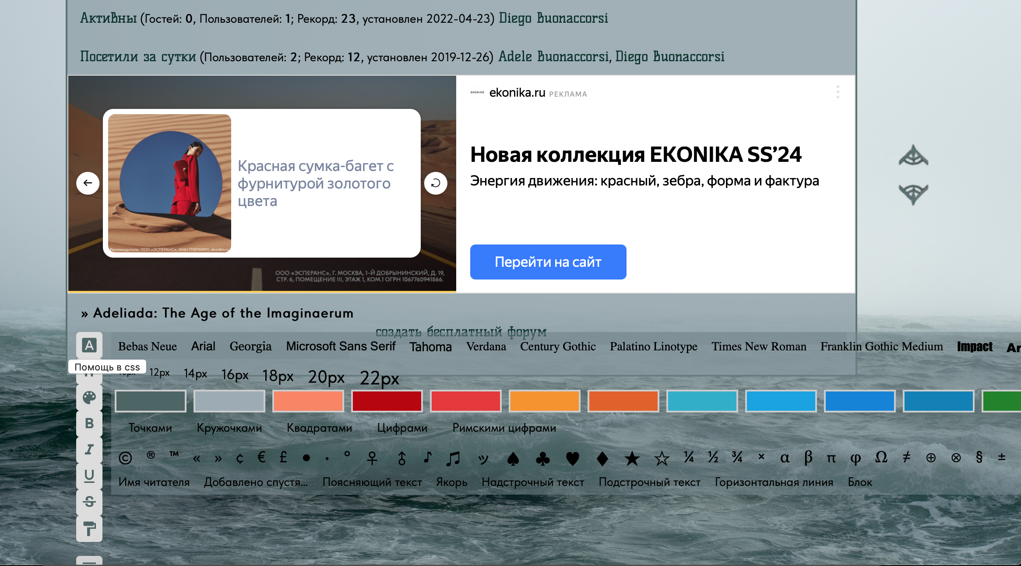Viewport: 1021px width, 566px height.
Task: Apply underline formatting icon
Action: (x=89, y=475)
